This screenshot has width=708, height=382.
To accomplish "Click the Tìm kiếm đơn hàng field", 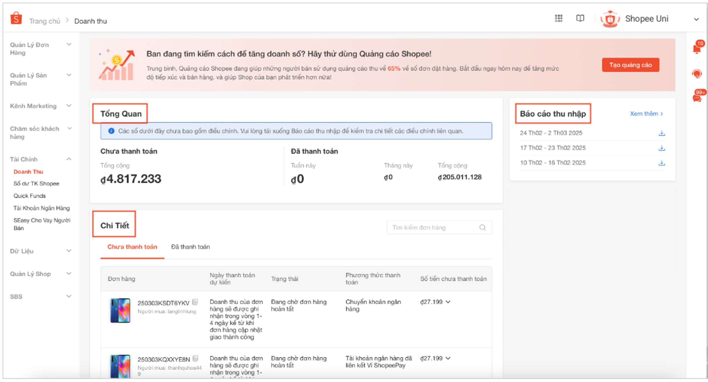I will tap(439, 227).
